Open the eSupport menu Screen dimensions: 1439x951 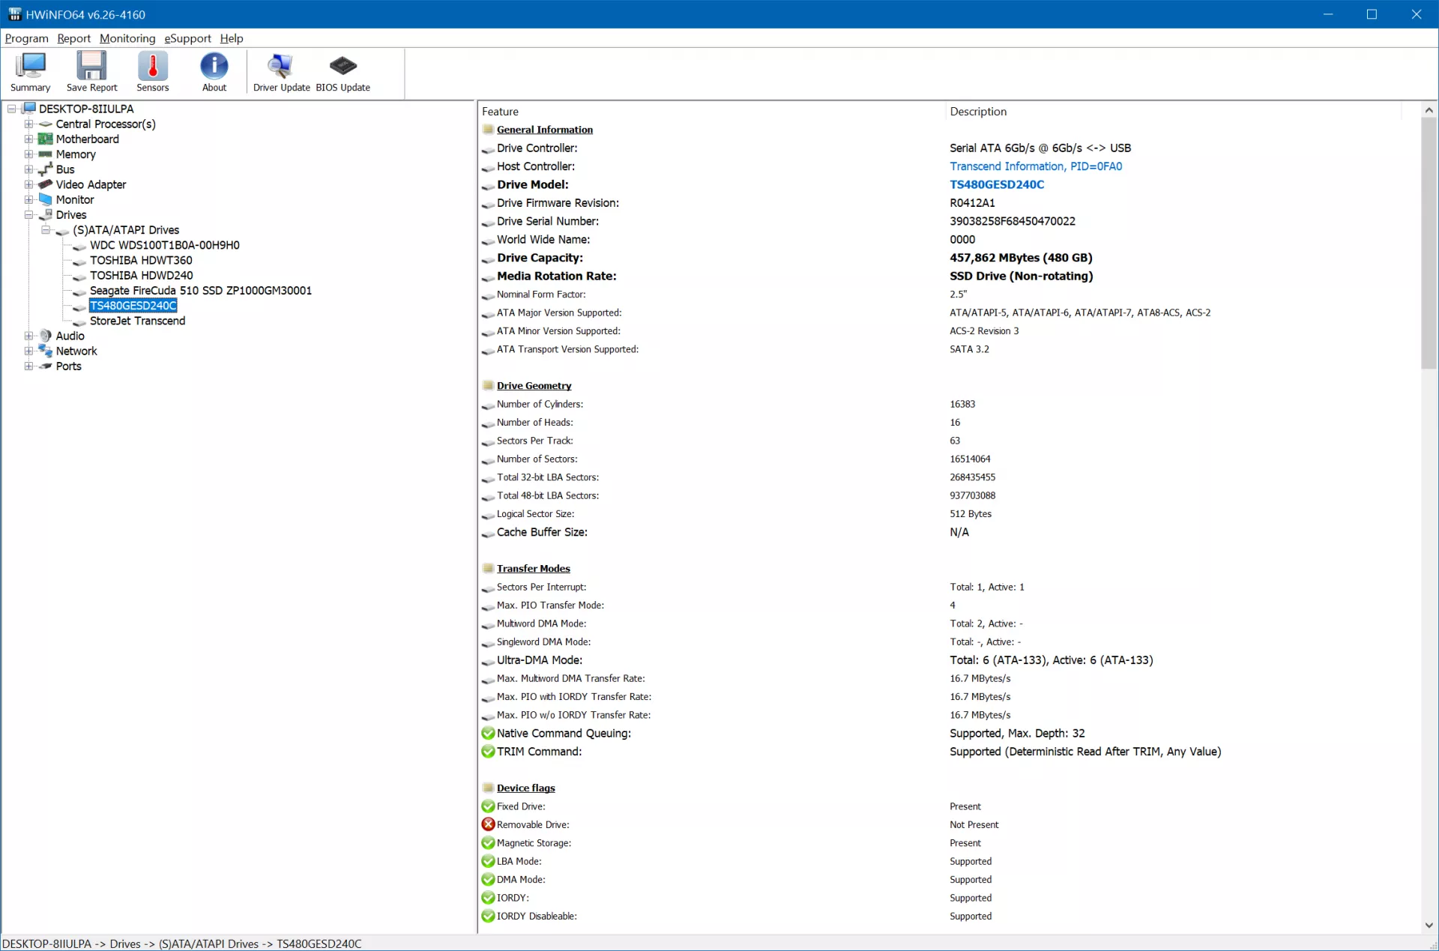point(187,38)
